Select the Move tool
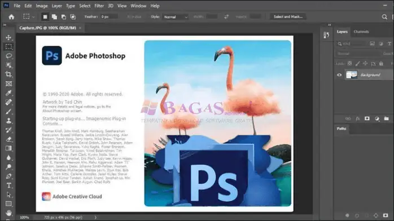The width and height of the screenshot is (394, 221). (x=8, y=37)
